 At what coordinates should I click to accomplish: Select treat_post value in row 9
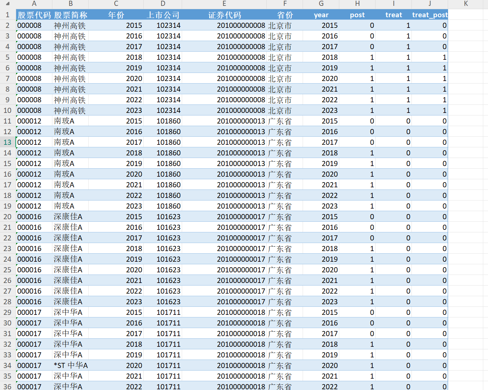point(430,100)
